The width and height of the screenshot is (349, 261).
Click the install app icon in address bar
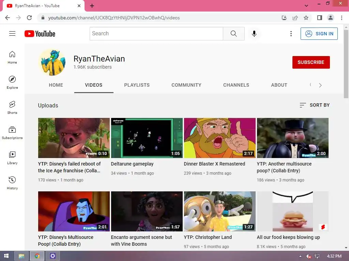click(x=284, y=18)
